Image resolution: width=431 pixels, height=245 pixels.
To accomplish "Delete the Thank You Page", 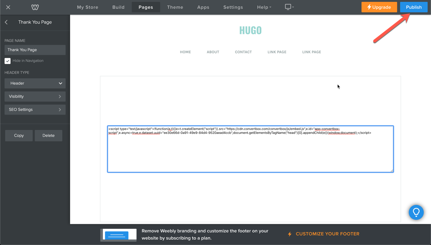I will pyautogui.click(x=48, y=136).
